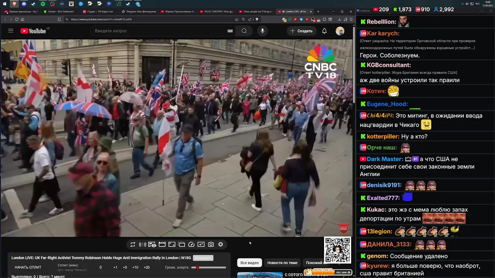
Task: Click the Копировать button next to video title
Action: [x=203, y=258]
